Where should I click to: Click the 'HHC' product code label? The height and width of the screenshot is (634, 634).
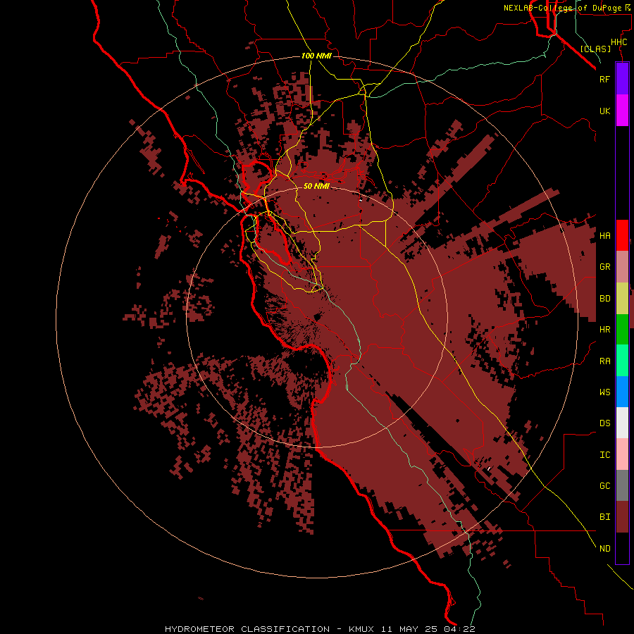[x=619, y=42]
